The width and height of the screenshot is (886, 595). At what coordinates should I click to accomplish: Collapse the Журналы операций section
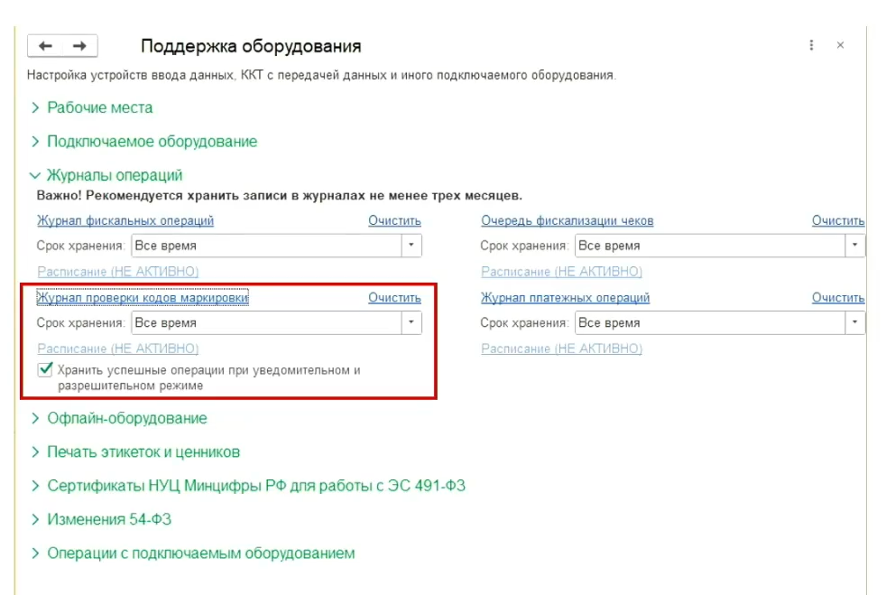[x=114, y=175]
